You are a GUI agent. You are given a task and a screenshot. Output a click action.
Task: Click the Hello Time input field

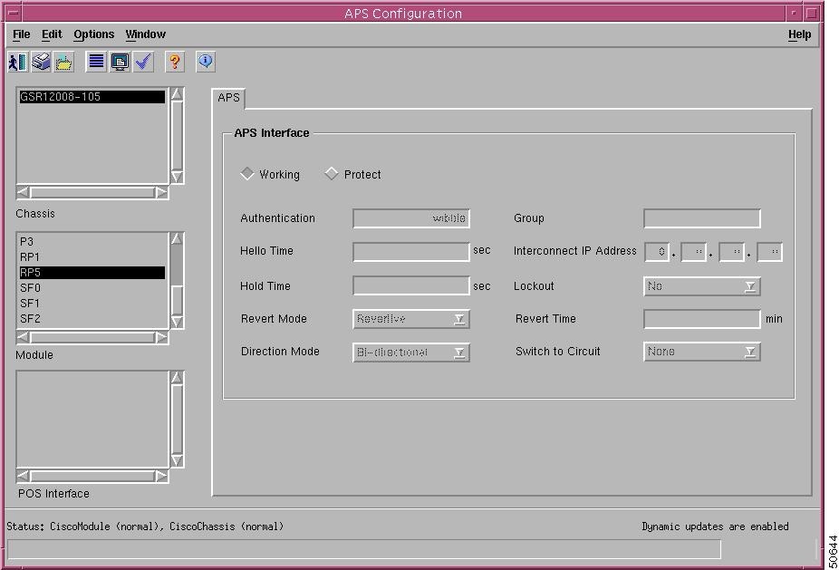tap(410, 252)
